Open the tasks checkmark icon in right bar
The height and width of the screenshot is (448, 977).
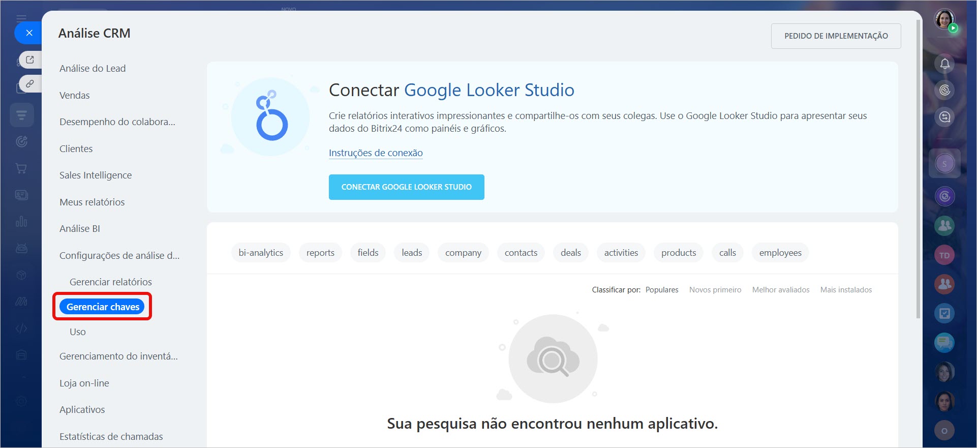coord(944,313)
